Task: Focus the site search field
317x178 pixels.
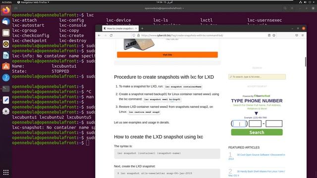Action: [x=257, y=77]
